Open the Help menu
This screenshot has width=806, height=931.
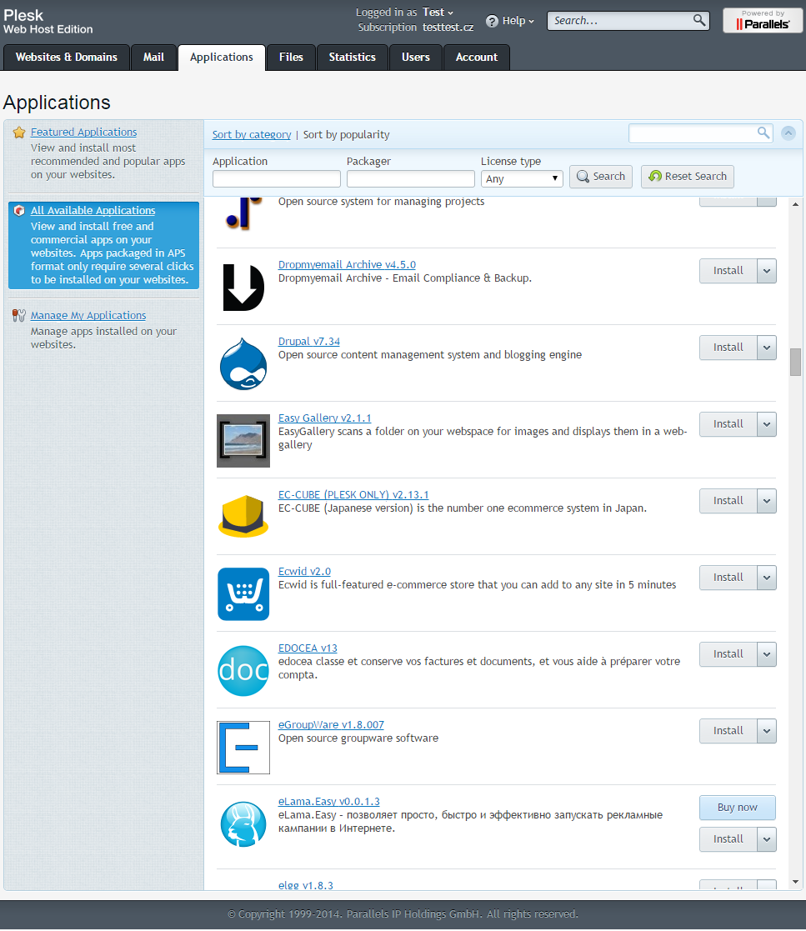(x=510, y=21)
